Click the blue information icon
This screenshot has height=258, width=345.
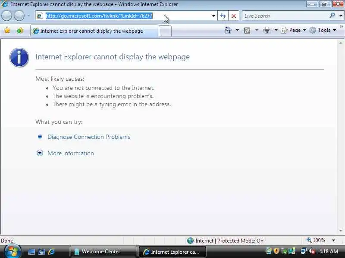[19, 58]
